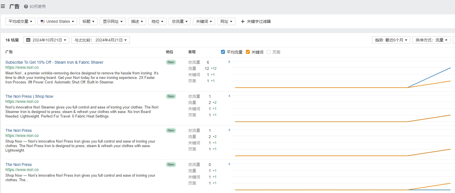This screenshot has height=193, width=455.
Task: Expand the United States country dropdown
Action: (x=57, y=21)
